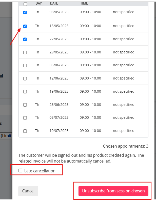Click the time in the 29/05/2025 row
156x200 pixels.
tap(90, 52)
